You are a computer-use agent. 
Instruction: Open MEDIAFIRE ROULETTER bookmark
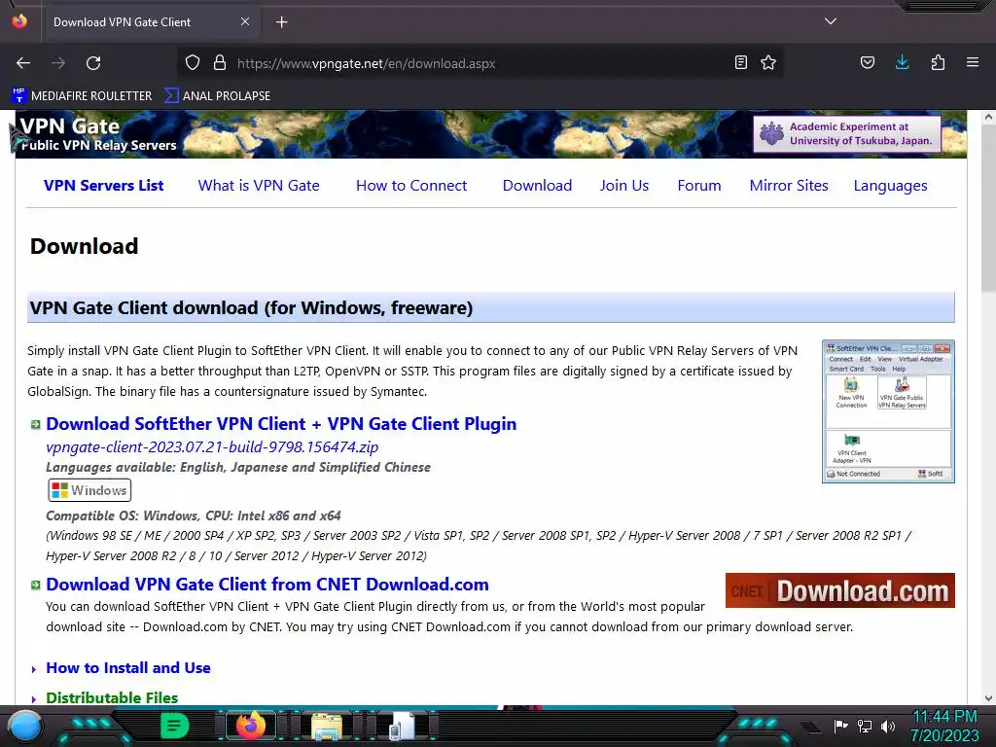point(82,96)
